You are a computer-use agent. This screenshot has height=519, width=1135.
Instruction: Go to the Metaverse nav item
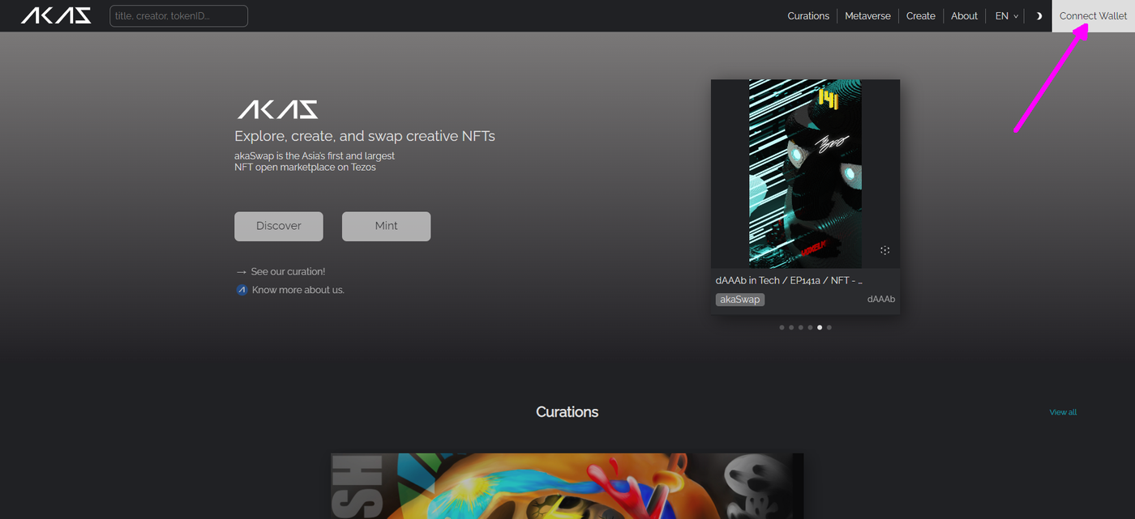pyautogui.click(x=867, y=16)
